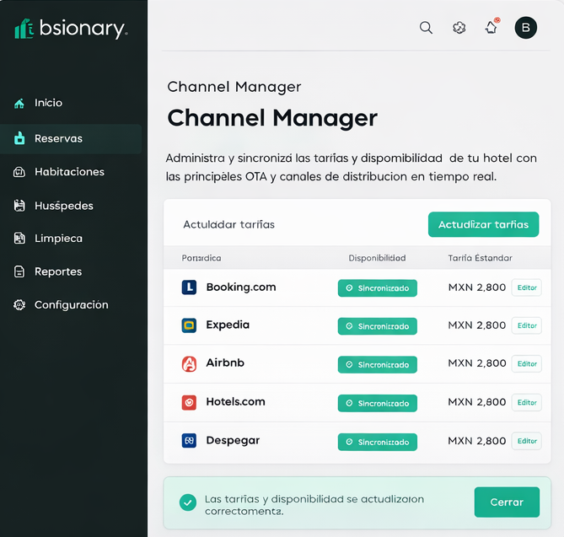Screen dimensions: 564x537
Task: Click Editar for Despegar row
Action: tap(527, 441)
